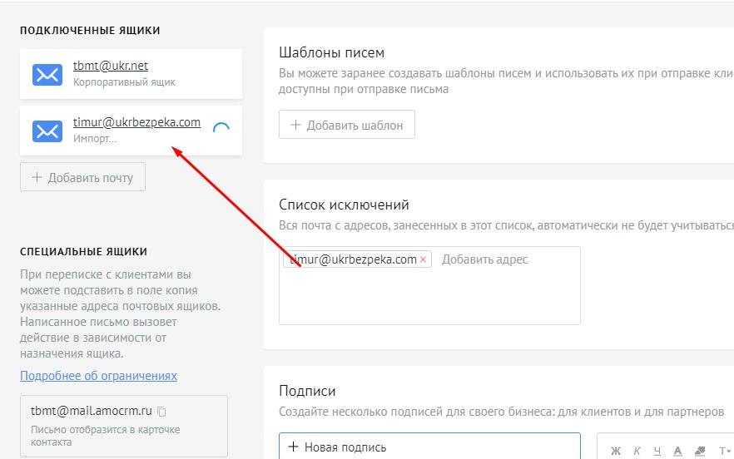Click the envelope icon for timur@ukrbezpeka.com
Image resolution: width=734 pixels, height=459 pixels.
pyautogui.click(x=47, y=131)
